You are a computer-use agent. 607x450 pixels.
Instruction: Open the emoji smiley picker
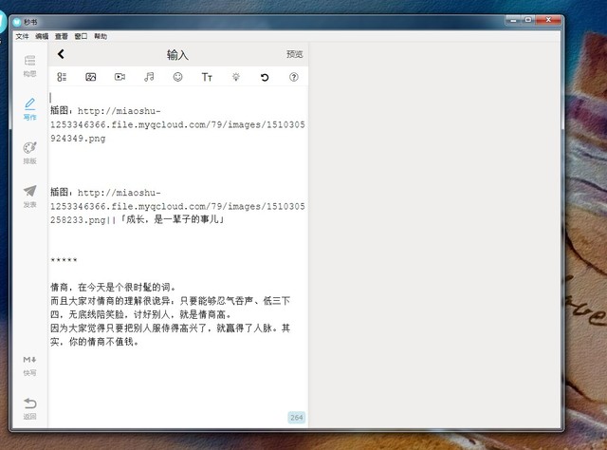177,77
